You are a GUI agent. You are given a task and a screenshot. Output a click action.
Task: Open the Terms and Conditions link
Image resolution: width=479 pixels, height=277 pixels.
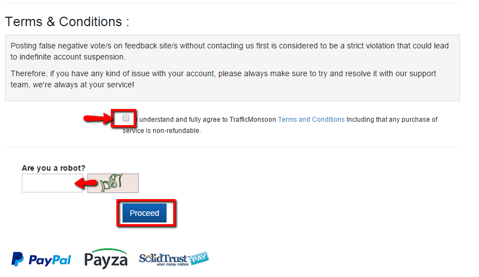tap(311, 120)
